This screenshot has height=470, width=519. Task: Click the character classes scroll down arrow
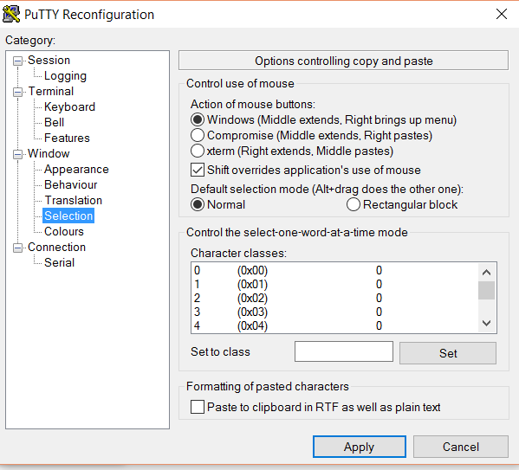(x=486, y=323)
